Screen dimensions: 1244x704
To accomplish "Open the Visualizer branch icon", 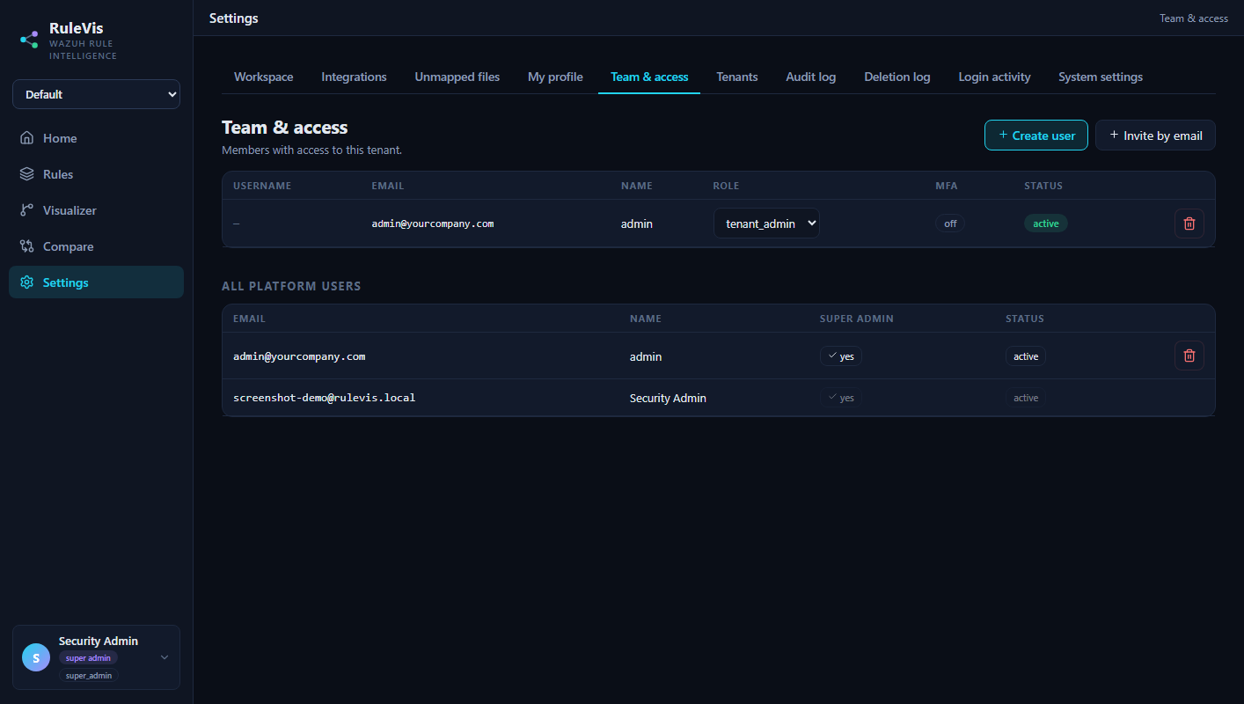I will tap(26, 210).
